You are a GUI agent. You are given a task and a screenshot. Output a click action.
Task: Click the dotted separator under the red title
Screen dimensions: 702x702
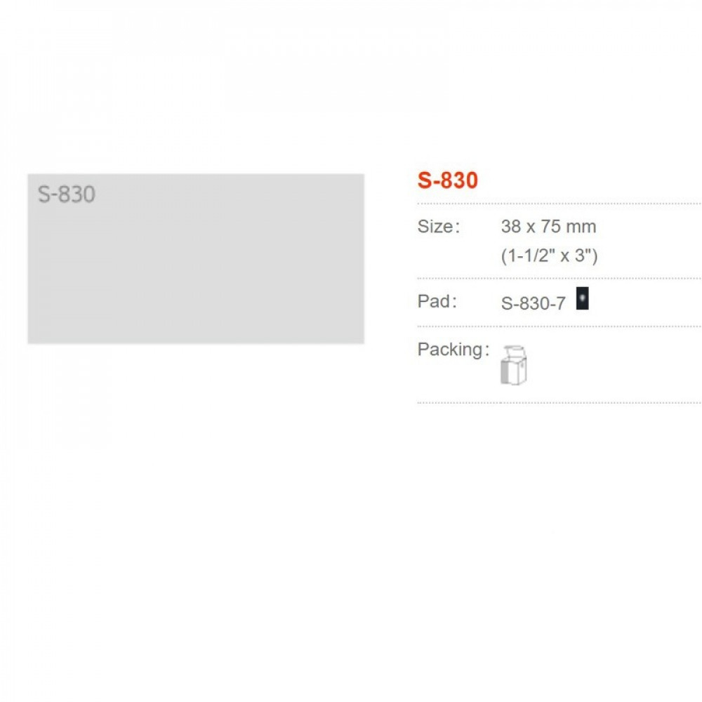pyautogui.click(x=559, y=204)
